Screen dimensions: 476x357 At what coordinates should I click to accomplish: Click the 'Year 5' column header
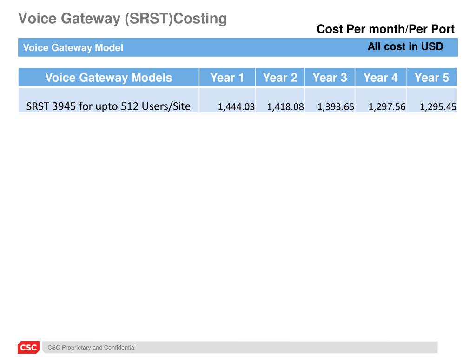pyautogui.click(x=432, y=78)
